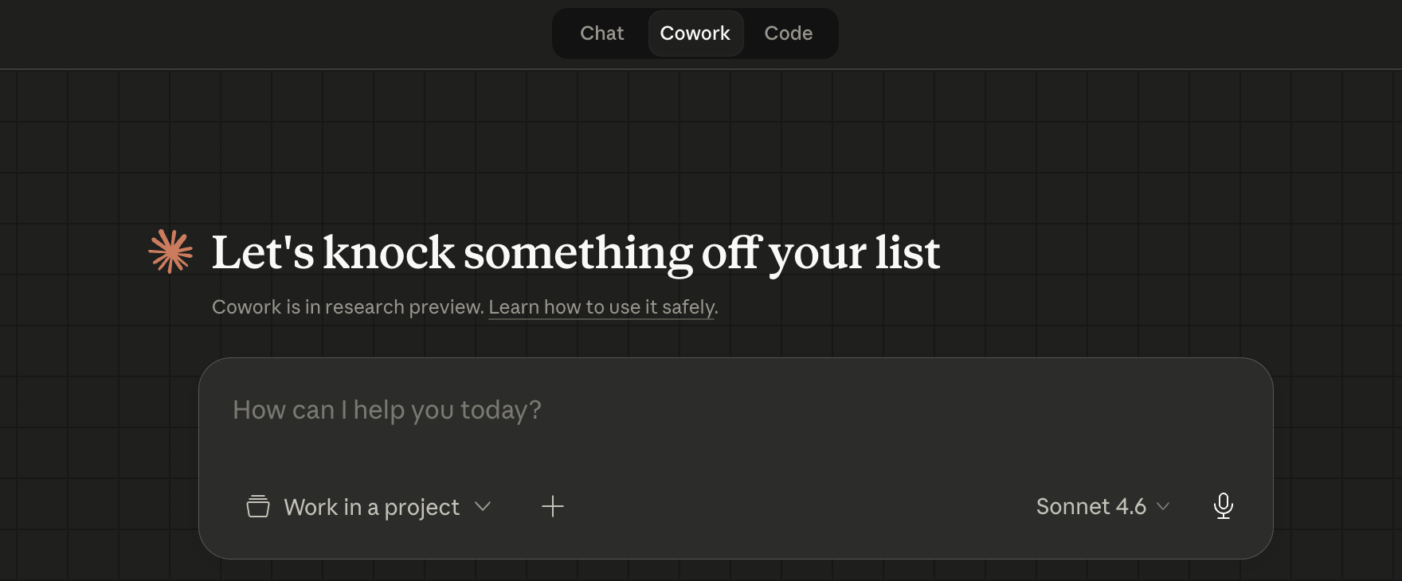This screenshot has width=1402, height=581.
Task: Click empty space between plus icon and Sonnet 4.6
Action: [x=797, y=506]
